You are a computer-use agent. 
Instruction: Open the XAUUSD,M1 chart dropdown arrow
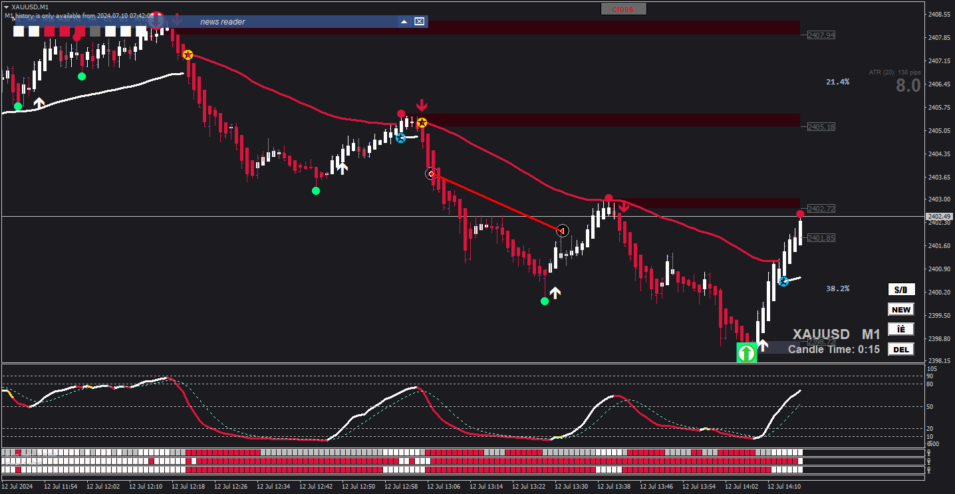[x=6, y=7]
